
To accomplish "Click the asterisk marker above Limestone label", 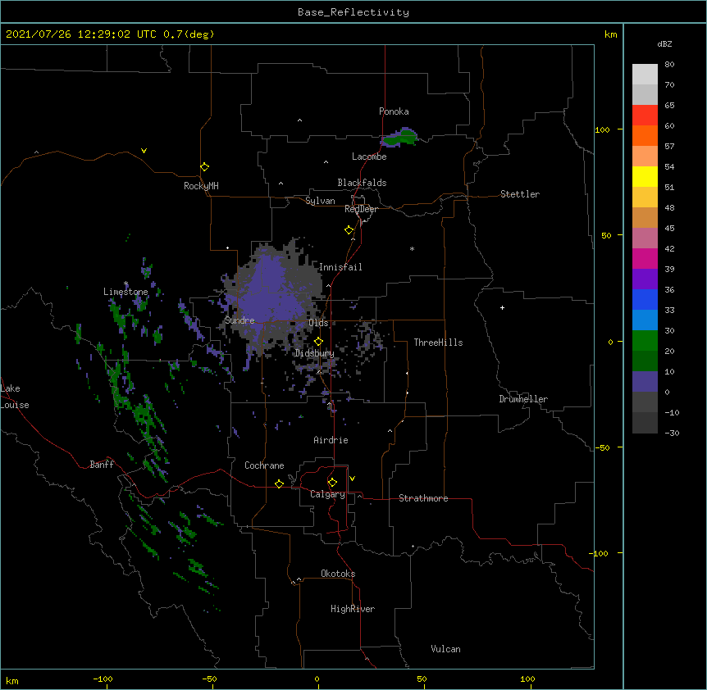I will pyautogui.click(x=125, y=284).
